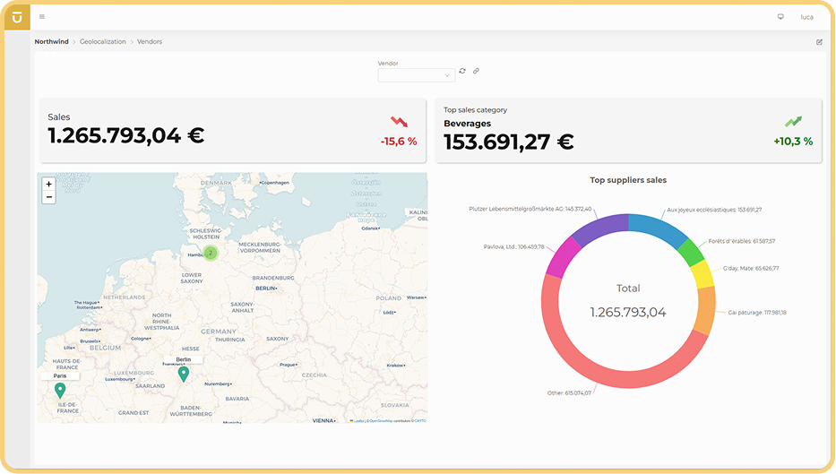Screen dimensions: 836x474
Task: Click the monitor icon beside the username
Action: (780, 16)
